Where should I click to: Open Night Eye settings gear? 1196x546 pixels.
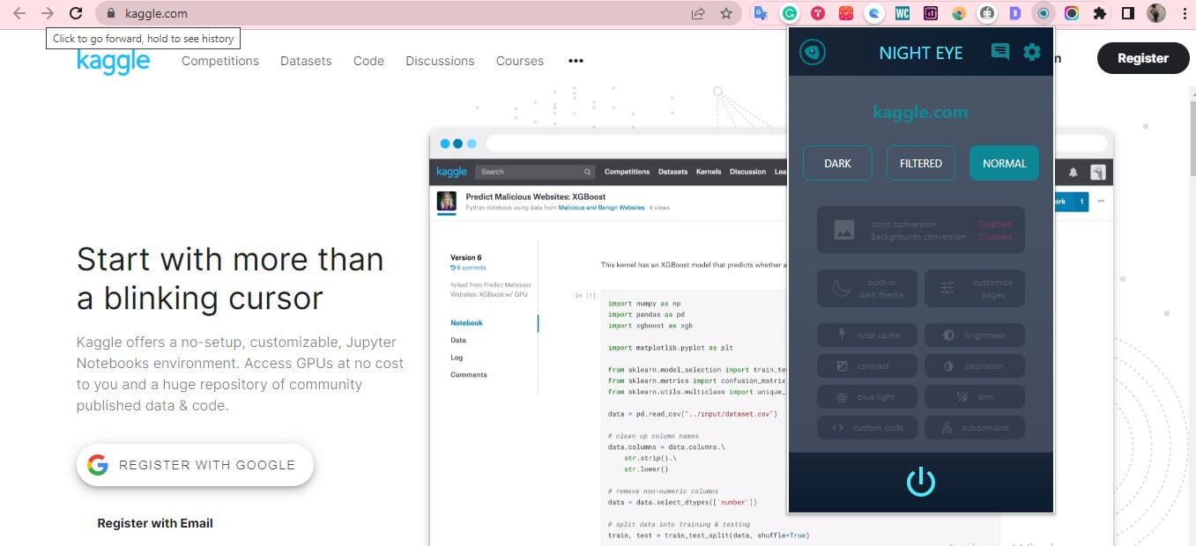1031,52
